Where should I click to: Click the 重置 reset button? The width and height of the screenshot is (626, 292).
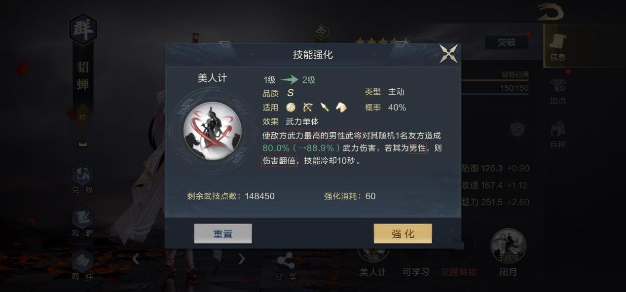(x=223, y=234)
